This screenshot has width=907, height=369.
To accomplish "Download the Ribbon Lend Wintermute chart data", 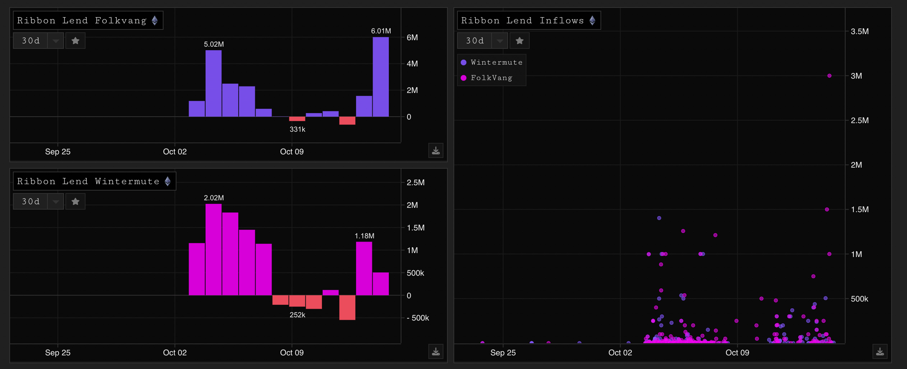I will pos(436,351).
